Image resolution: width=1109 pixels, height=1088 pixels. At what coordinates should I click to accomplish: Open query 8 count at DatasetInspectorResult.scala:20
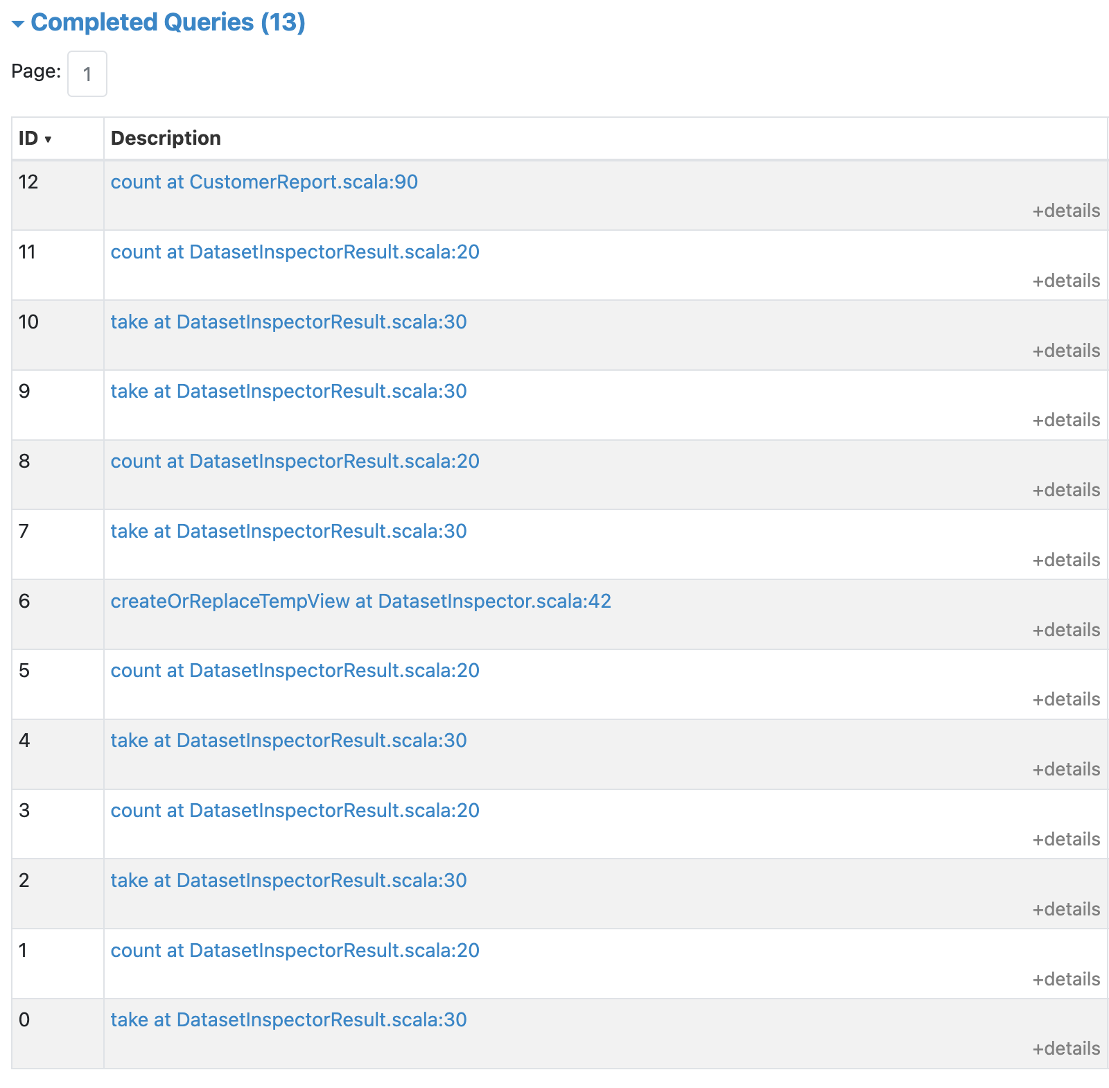(295, 461)
